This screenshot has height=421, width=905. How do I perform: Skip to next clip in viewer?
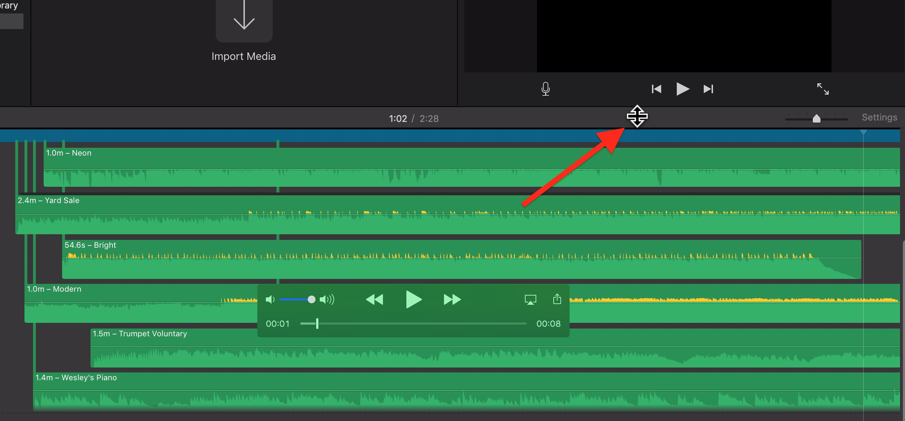click(708, 89)
